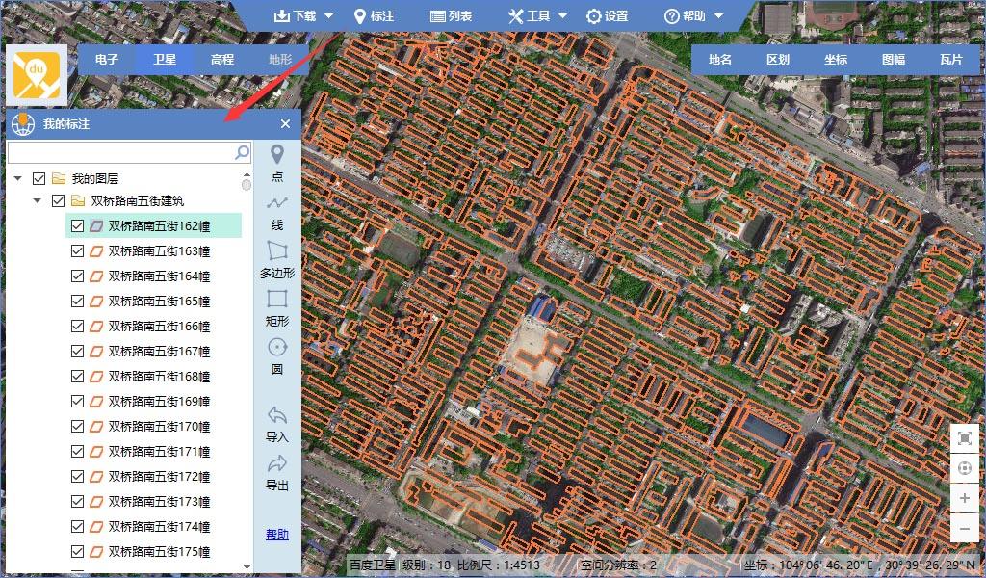Toggle checkbox for 双桥路南五街166幢
The height and width of the screenshot is (578, 986).
click(77, 327)
